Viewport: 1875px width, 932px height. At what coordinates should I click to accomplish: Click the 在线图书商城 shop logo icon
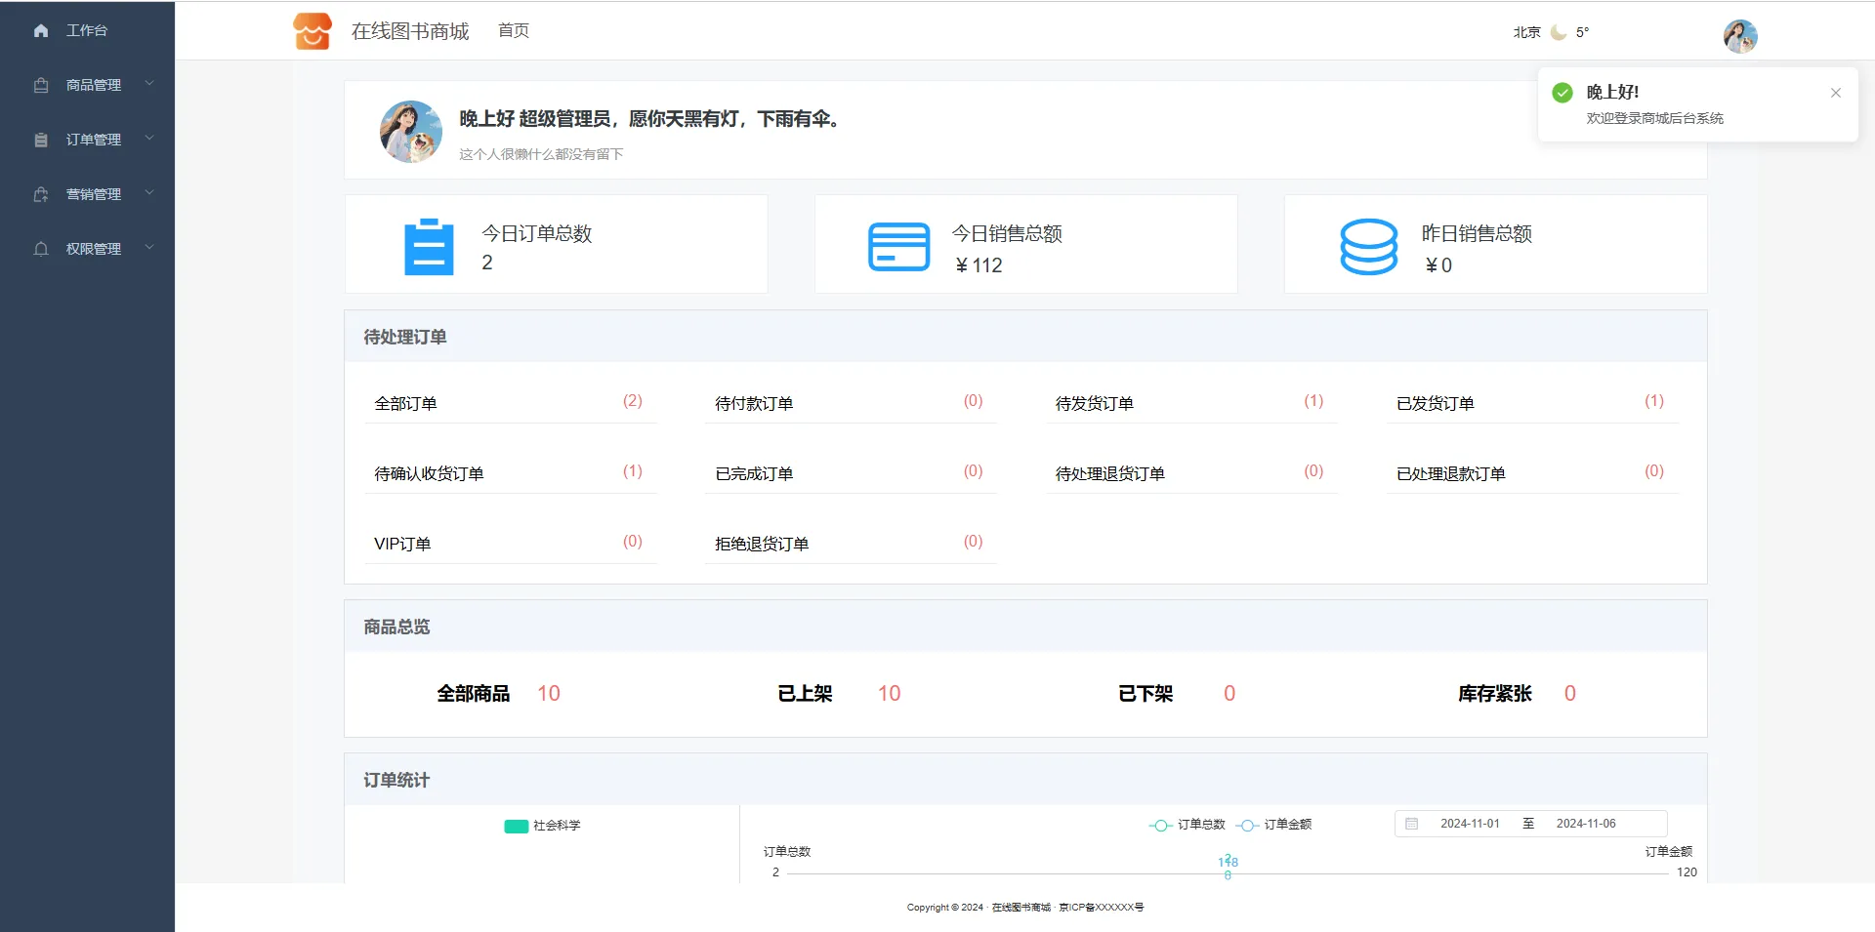click(x=312, y=31)
